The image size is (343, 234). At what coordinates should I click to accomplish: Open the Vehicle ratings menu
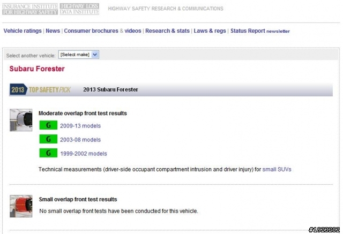tap(23, 31)
